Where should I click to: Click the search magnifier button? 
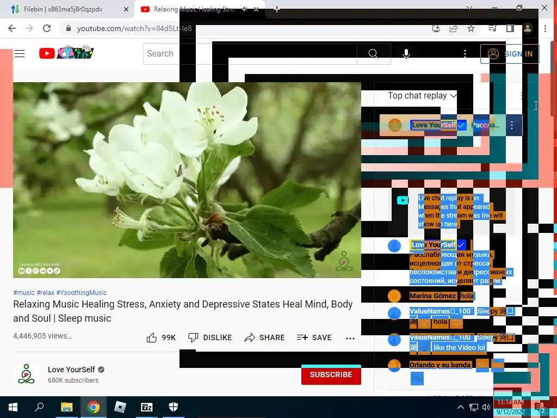373,54
